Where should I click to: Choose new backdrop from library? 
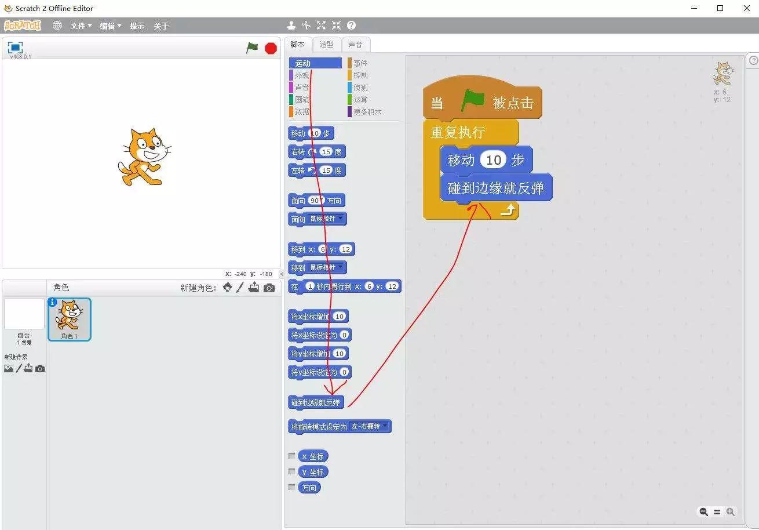9,368
